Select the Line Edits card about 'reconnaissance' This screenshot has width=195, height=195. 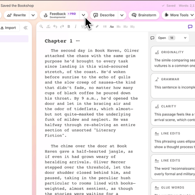tap(173, 167)
